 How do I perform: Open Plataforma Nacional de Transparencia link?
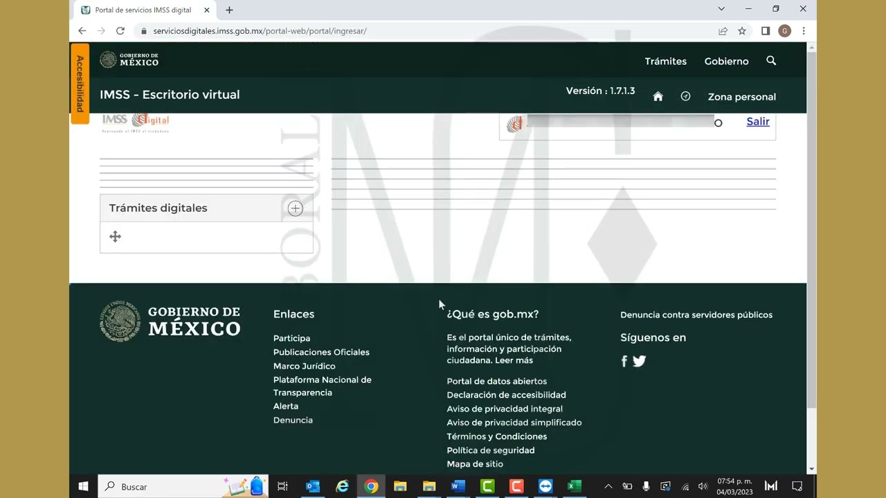323,386
